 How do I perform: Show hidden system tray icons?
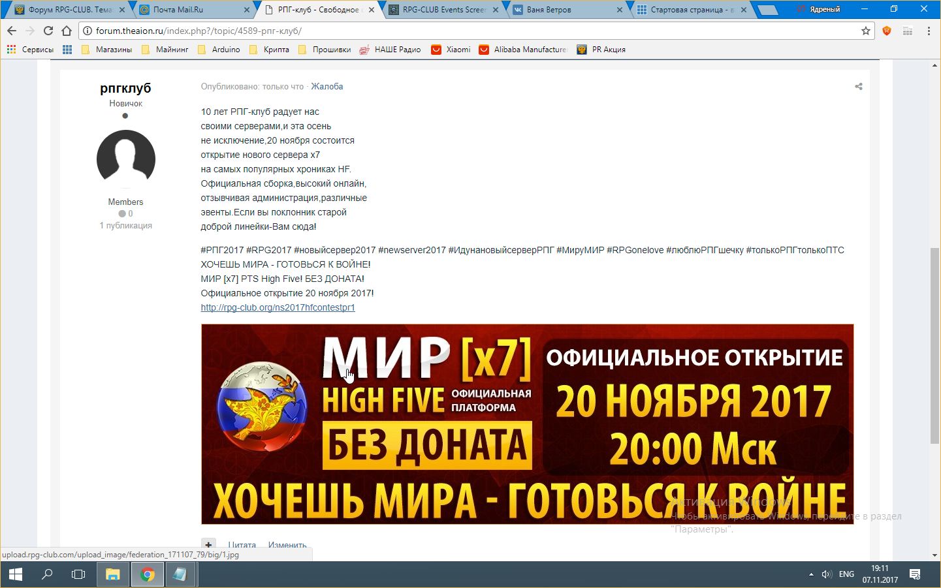[x=811, y=574]
